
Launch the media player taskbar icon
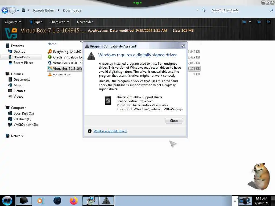tap(40, 201)
